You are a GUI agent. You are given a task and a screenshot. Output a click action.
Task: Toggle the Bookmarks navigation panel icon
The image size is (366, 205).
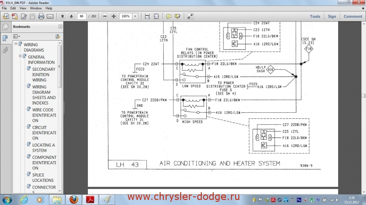coord(5,38)
